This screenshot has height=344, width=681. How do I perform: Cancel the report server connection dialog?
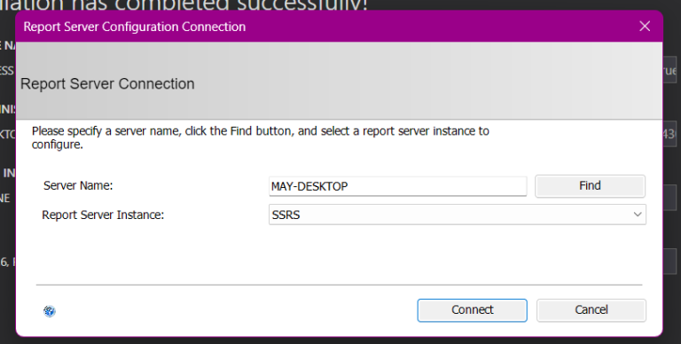pyautogui.click(x=591, y=310)
